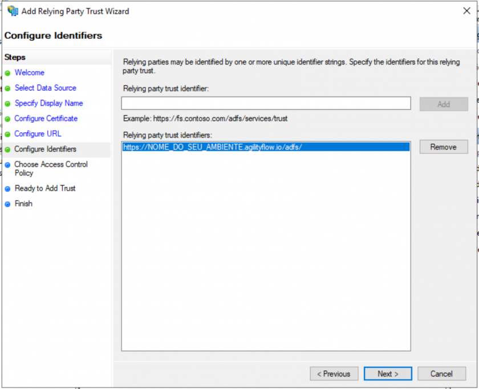The image size is (479, 389).
Task: Click green bullet beside Select Data Source
Action: click(x=8, y=88)
